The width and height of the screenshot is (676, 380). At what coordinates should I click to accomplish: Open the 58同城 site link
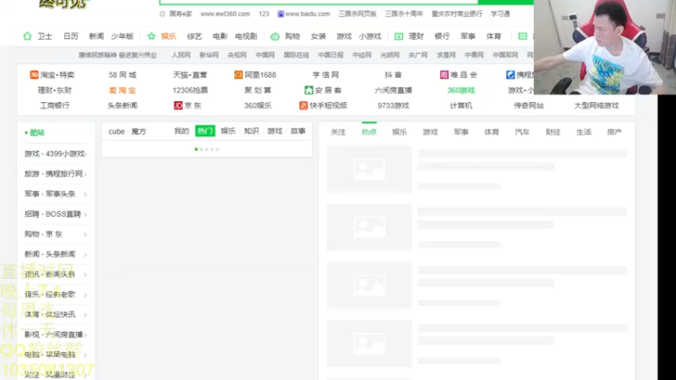coord(123,75)
